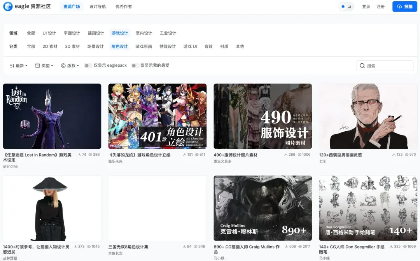The height and width of the screenshot is (261, 420).
Task: Open the 资源广场 tab
Action: pos(72,7)
